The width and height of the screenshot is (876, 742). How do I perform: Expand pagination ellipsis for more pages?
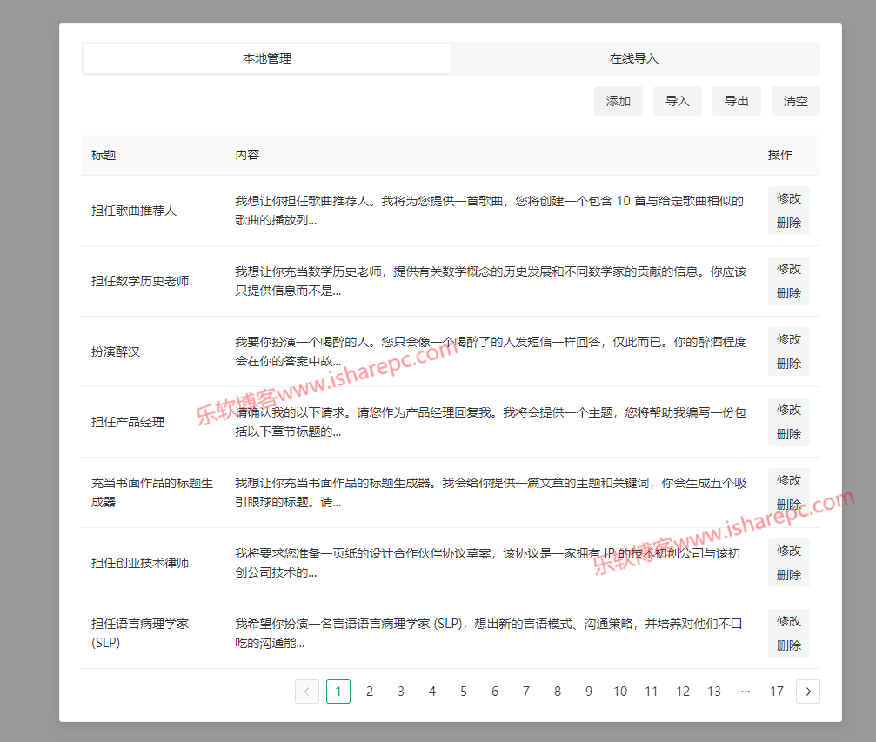click(745, 692)
